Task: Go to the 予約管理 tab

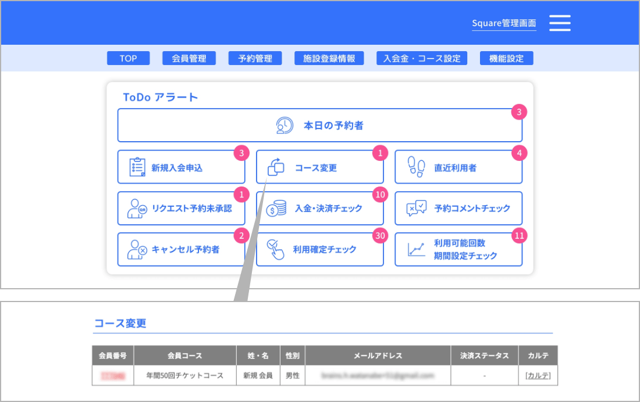Action: pos(255,58)
